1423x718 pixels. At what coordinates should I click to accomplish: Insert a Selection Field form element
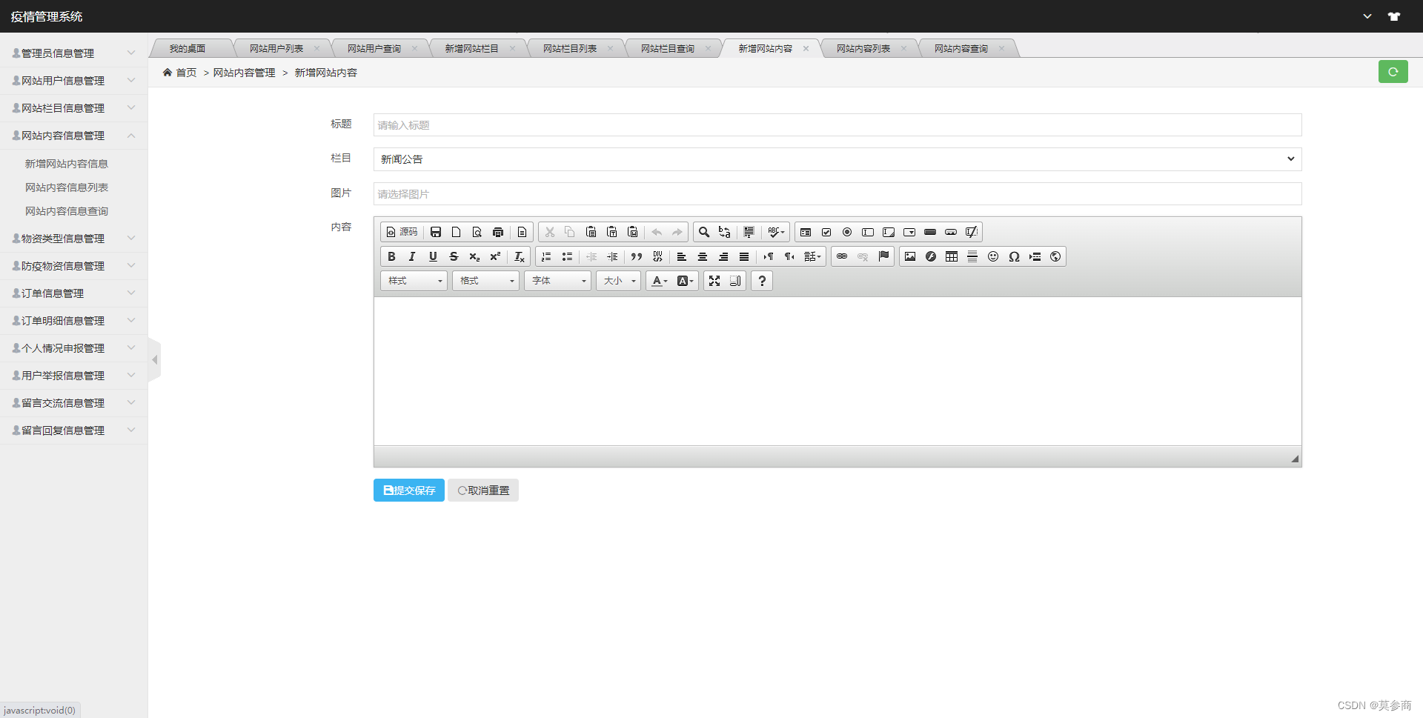[909, 232]
